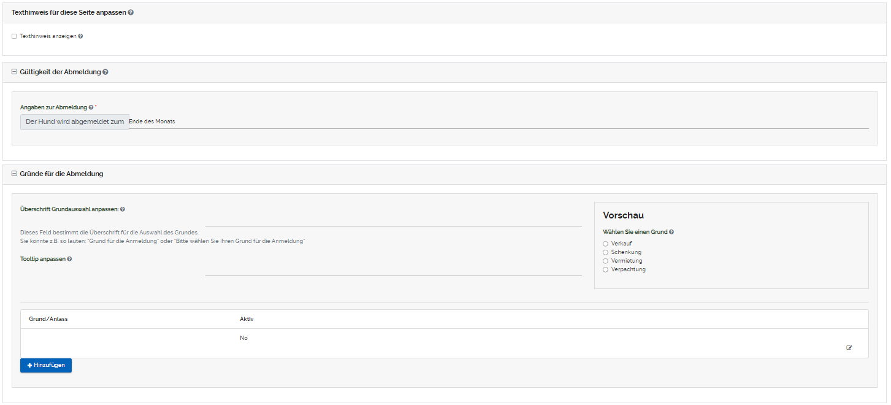Click help icon next to 'Wählen Sie einen Grund'

coord(671,232)
